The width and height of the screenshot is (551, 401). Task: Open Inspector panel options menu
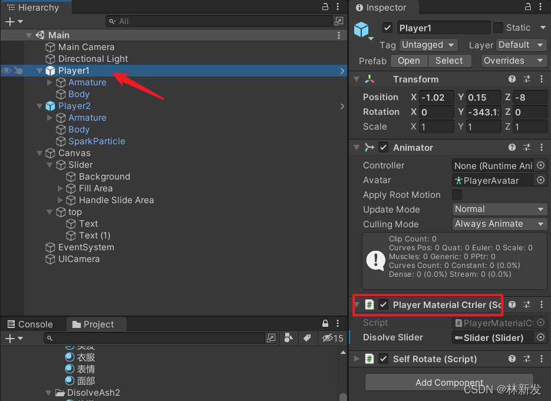[x=540, y=6]
